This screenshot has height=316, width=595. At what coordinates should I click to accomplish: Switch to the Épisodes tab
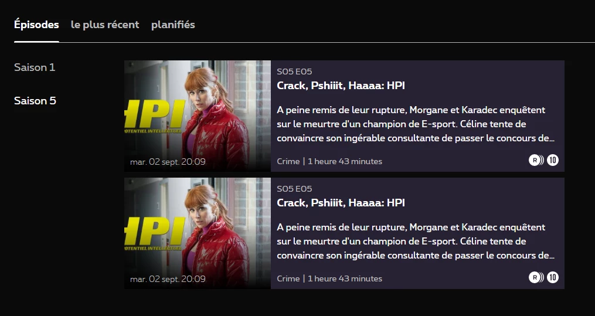[x=36, y=25]
